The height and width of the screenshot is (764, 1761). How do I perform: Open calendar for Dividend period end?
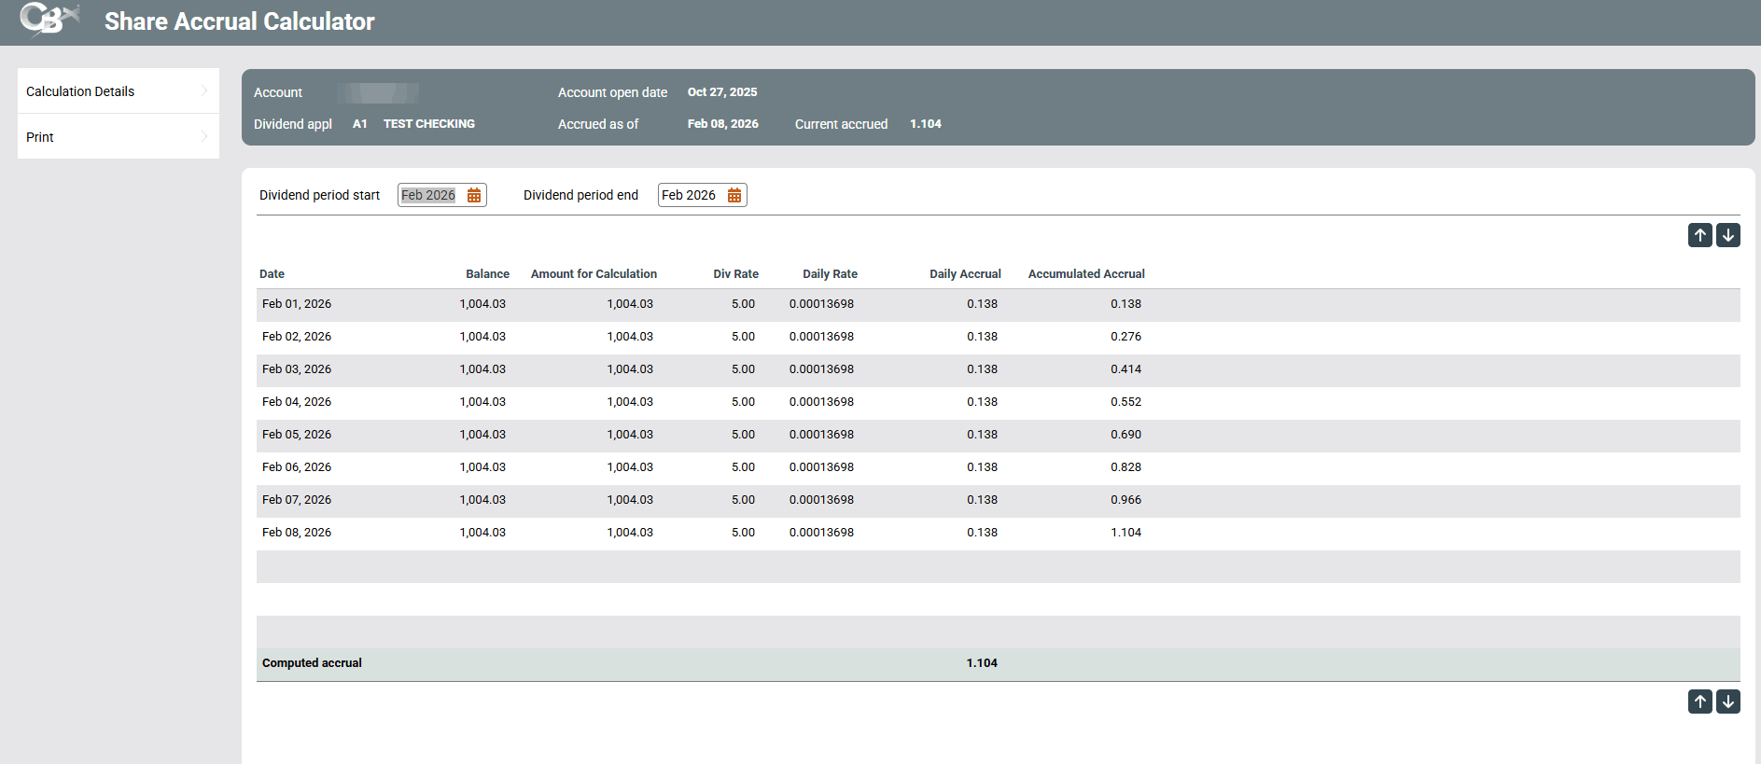click(x=734, y=195)
